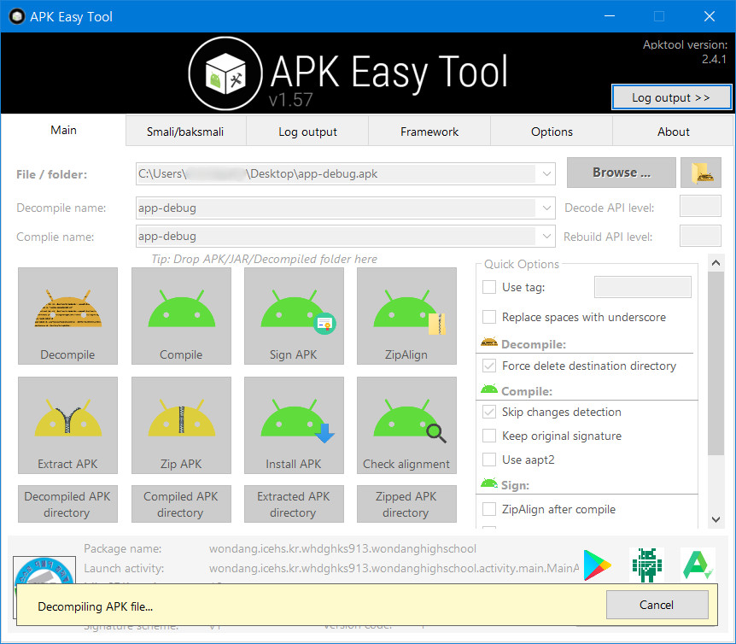Click the green Android robot store icon
Screen dimensions: 736x644
point(647,565)
